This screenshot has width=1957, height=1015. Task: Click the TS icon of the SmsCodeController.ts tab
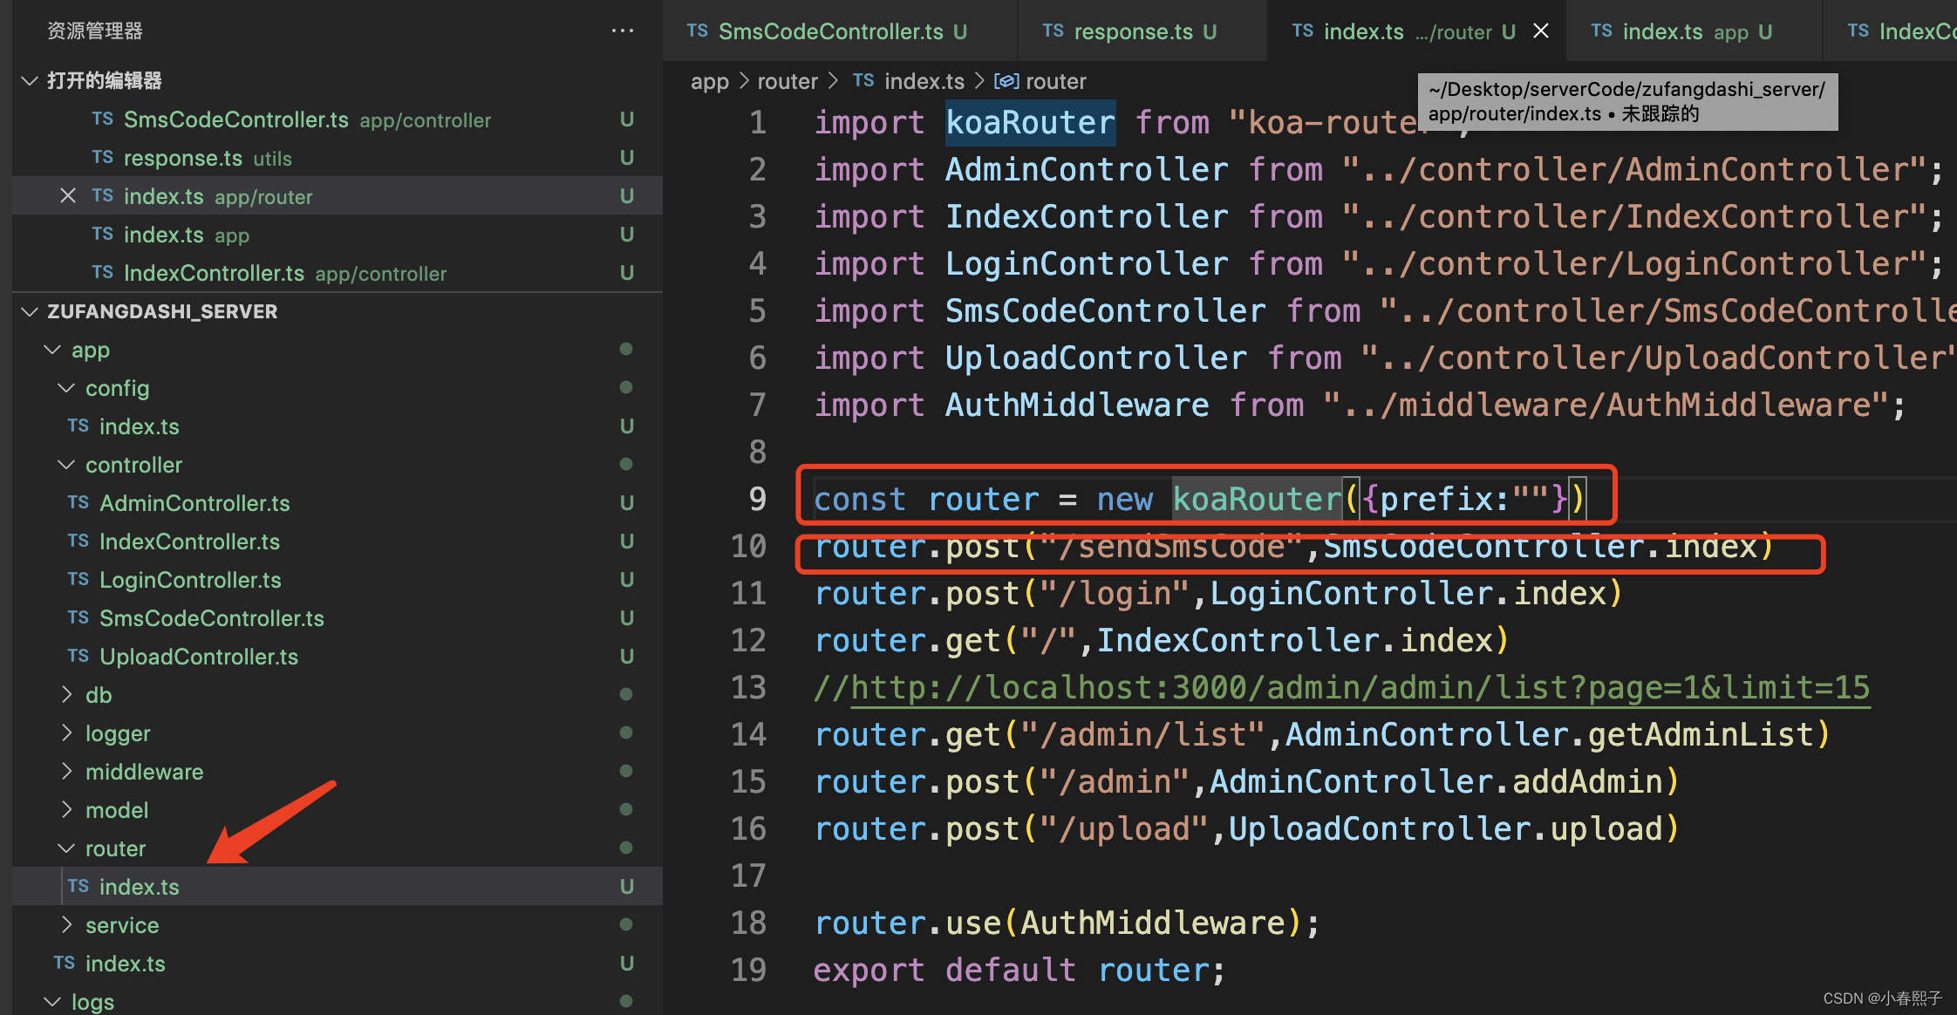click(x=697, y=31)
